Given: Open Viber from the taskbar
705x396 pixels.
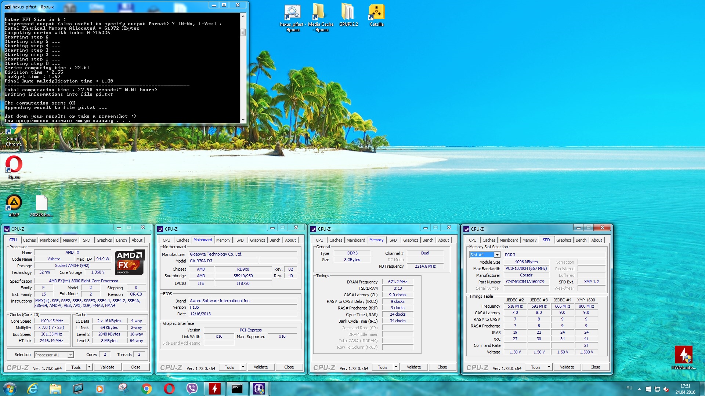Looking at the screenshot, I should (x=192, y=389).
